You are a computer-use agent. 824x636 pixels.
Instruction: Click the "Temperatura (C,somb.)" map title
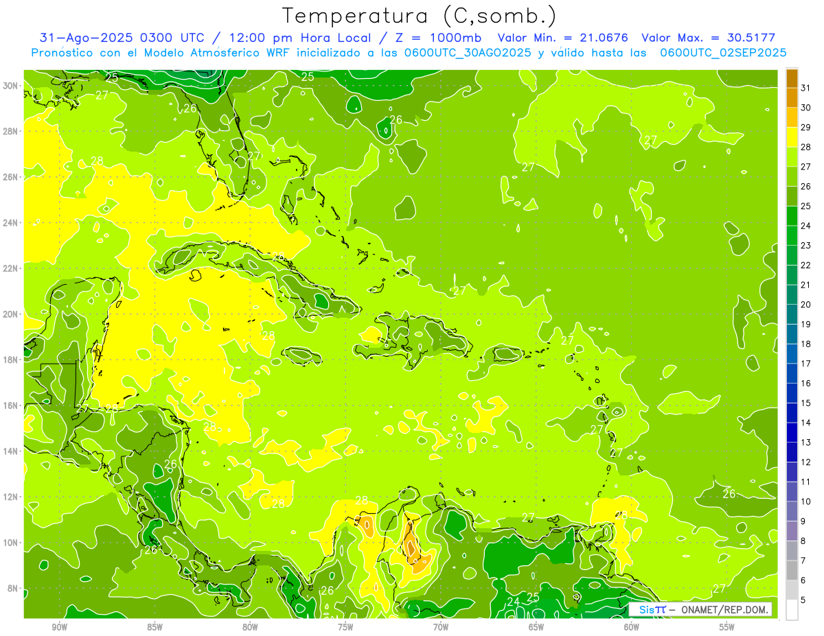(420, 16)
